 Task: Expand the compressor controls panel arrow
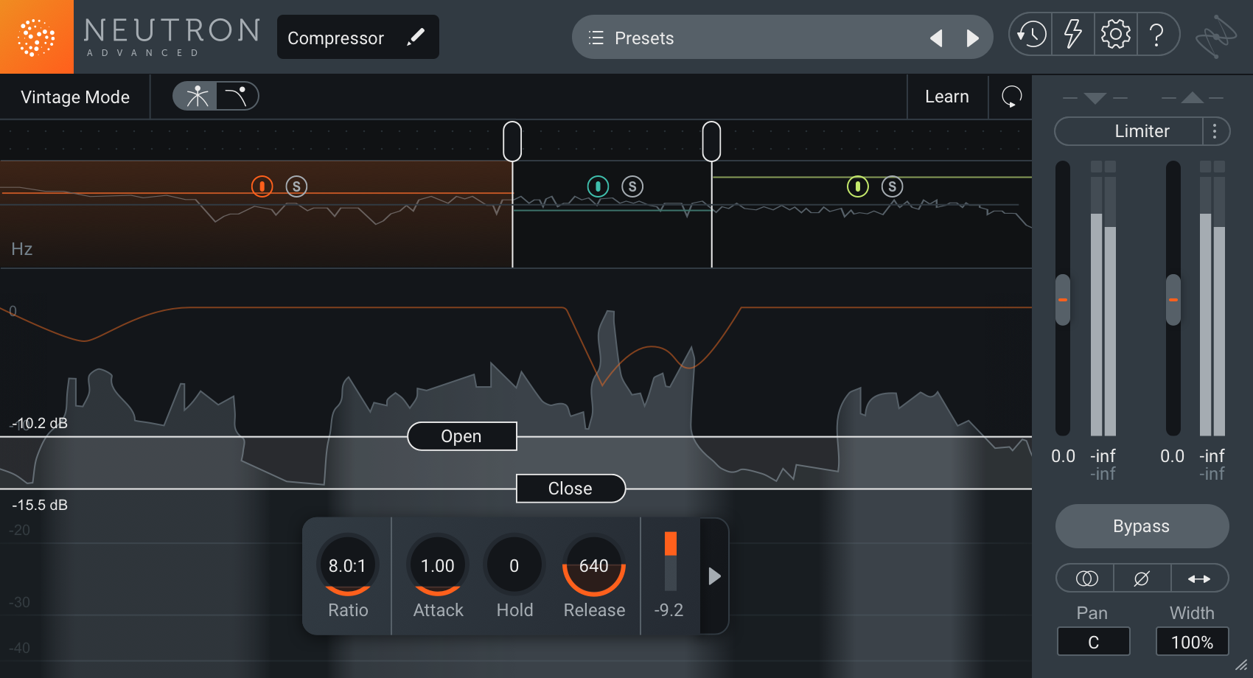click(713, 576)
